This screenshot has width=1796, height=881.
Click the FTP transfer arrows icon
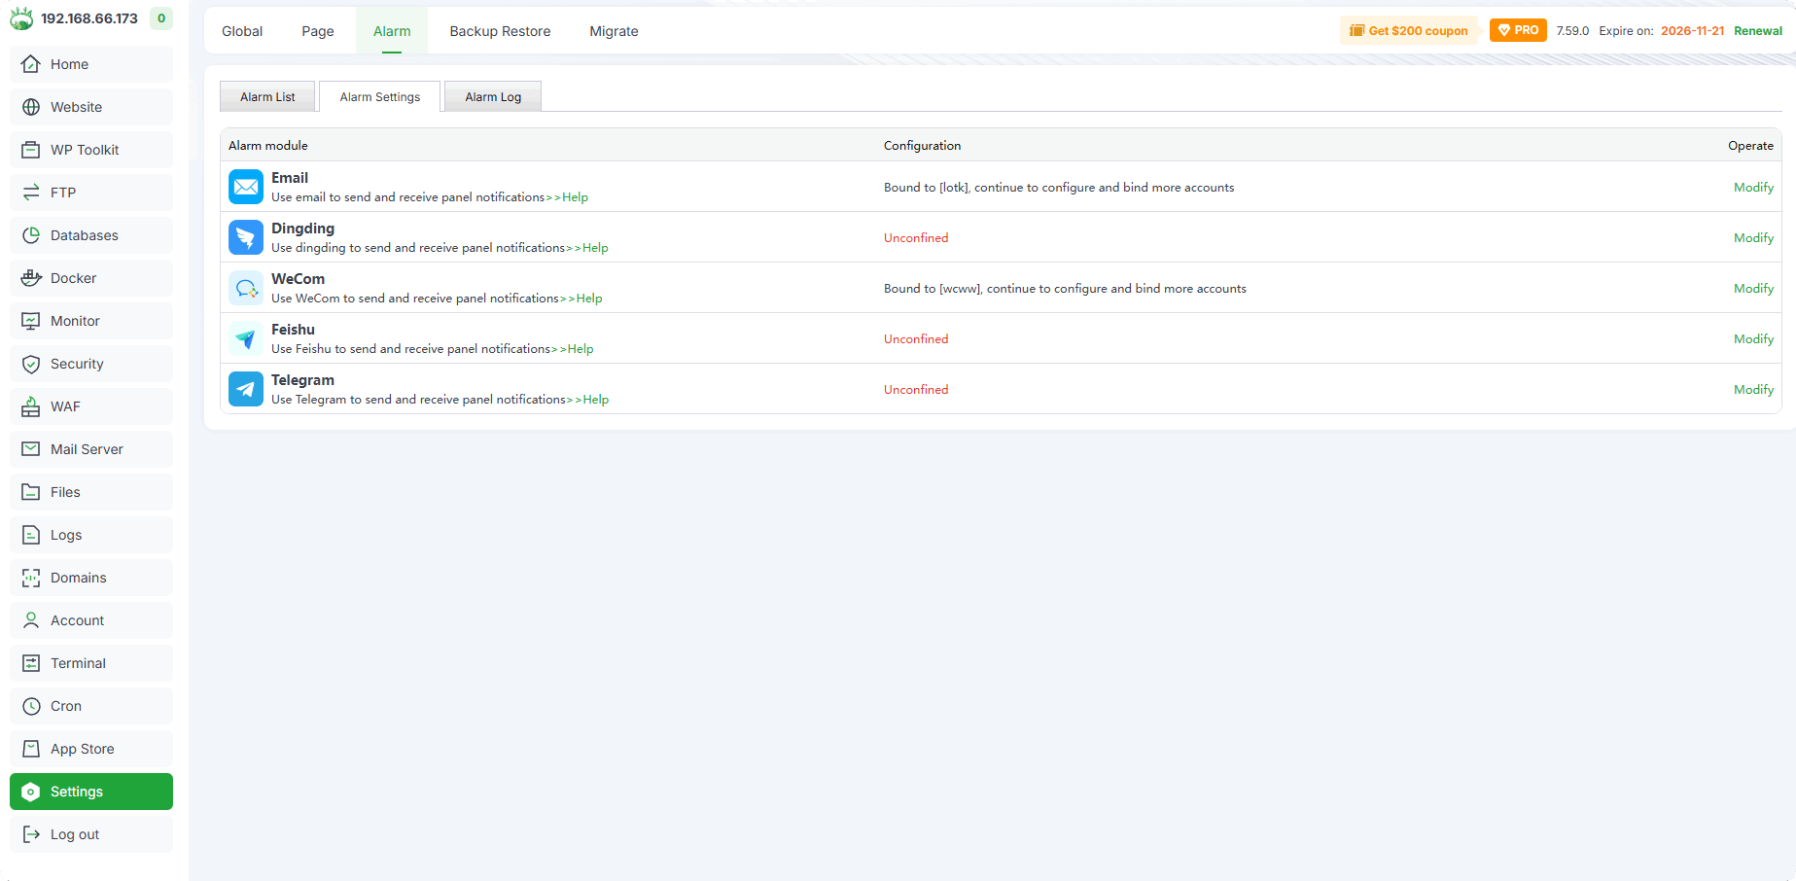click(x=31, y=193)
